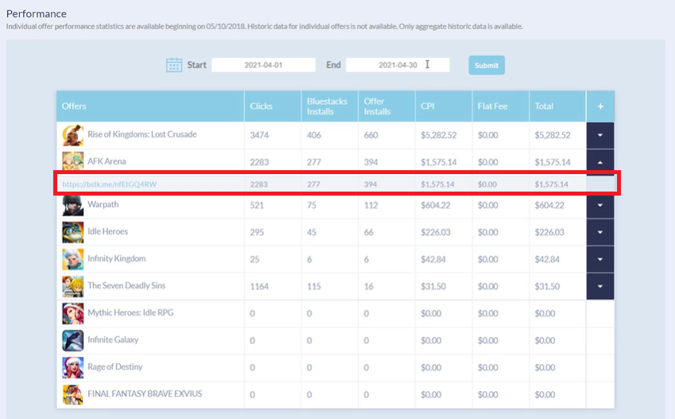Click Infinity Kingdom $42.84 total
This screenshot has height=419, width=675.
coord(547,260)
